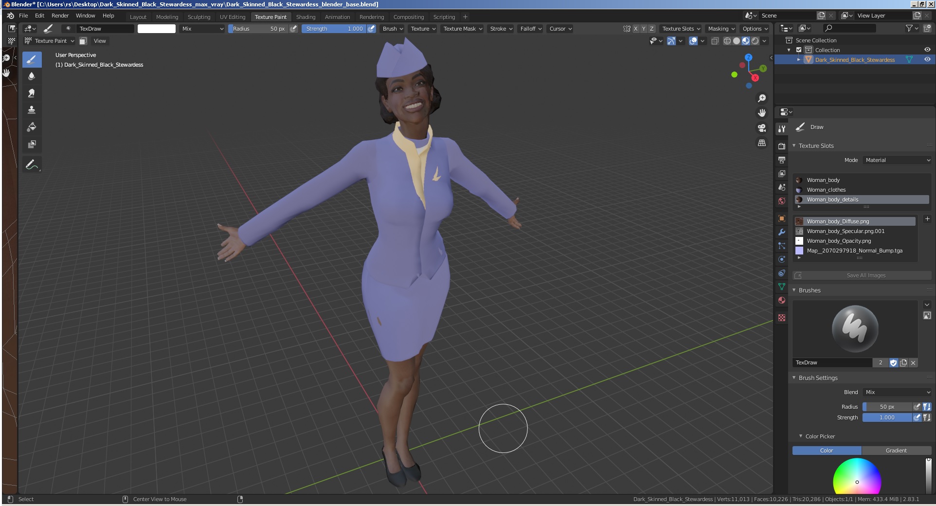The width and height of the screenshot is (936, 506).
Task: Click the pan view hand gizmo
Action: (x=762, y=113)
